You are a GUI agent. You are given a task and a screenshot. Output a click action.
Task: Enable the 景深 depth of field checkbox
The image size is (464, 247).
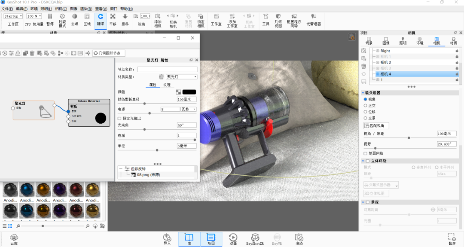367,202
